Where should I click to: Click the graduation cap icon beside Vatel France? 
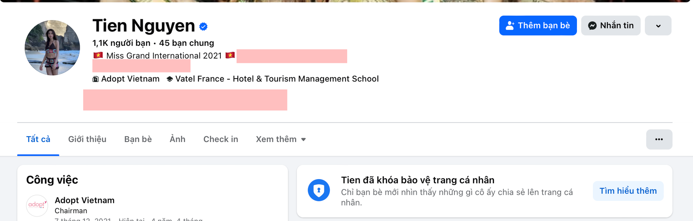click(x=169, y=79)
